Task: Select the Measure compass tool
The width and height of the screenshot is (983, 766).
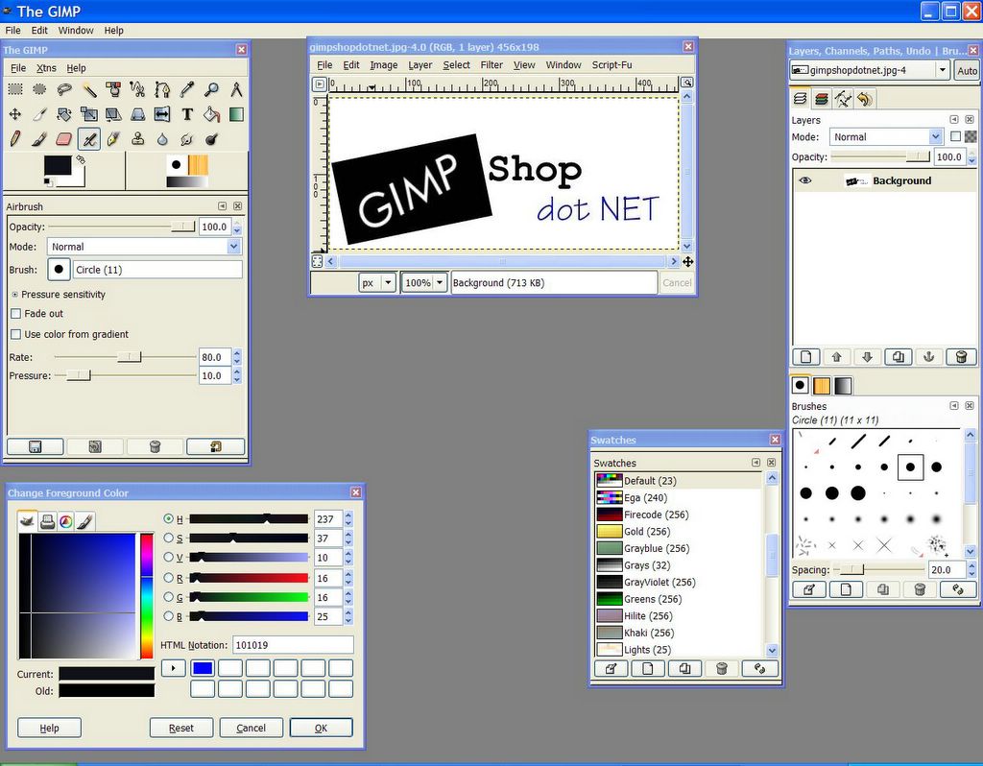Action: pos(236,89)
